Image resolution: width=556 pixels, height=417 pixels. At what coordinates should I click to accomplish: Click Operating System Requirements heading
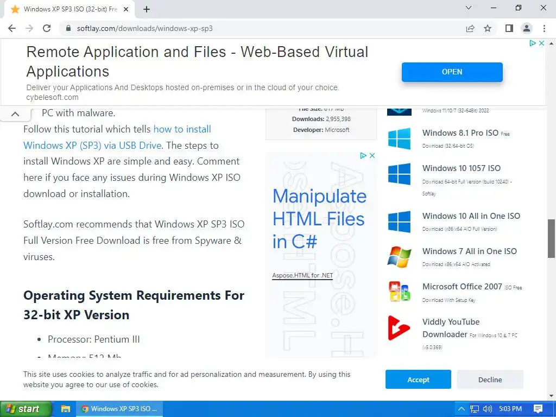pos(134,305)
